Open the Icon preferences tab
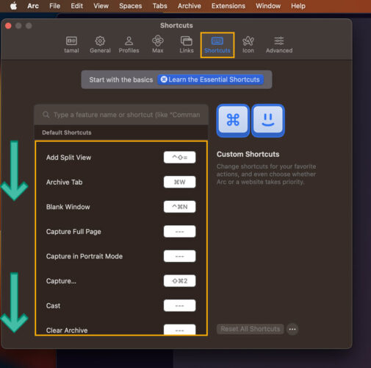The image size is (371, 368). [248, 45]
